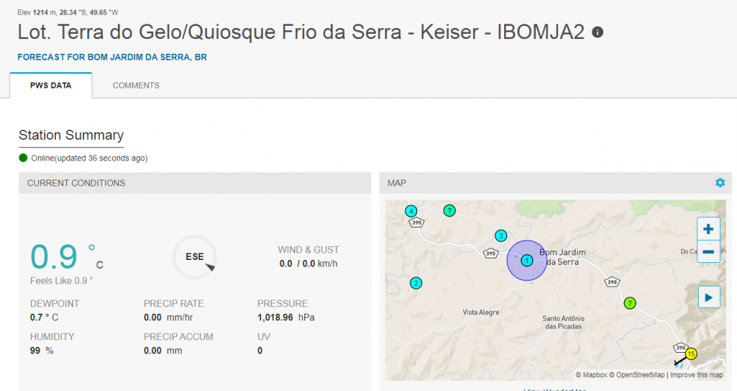The width and height of the screenshot is (737, 391).
Task: Click station marker 3 on the map
Action: click(x=501, y=236)
